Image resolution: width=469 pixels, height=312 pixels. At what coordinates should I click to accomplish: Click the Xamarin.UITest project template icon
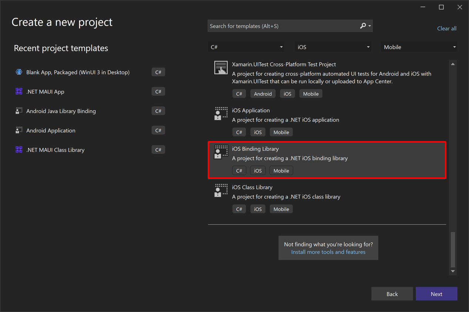pos(221,68)
